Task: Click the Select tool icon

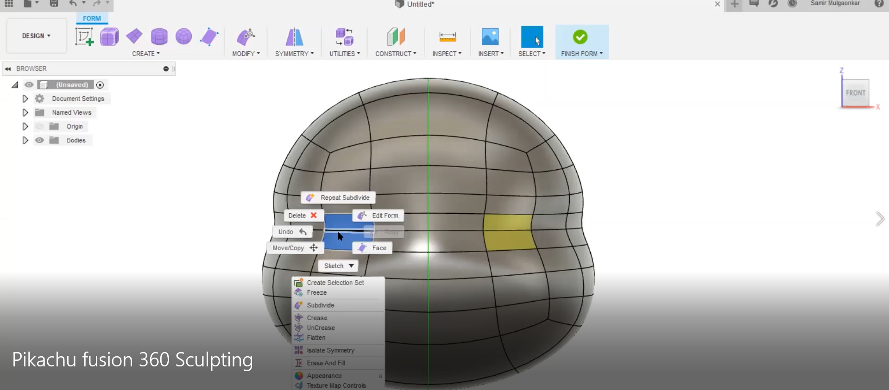Action: (x=532, y=37)
